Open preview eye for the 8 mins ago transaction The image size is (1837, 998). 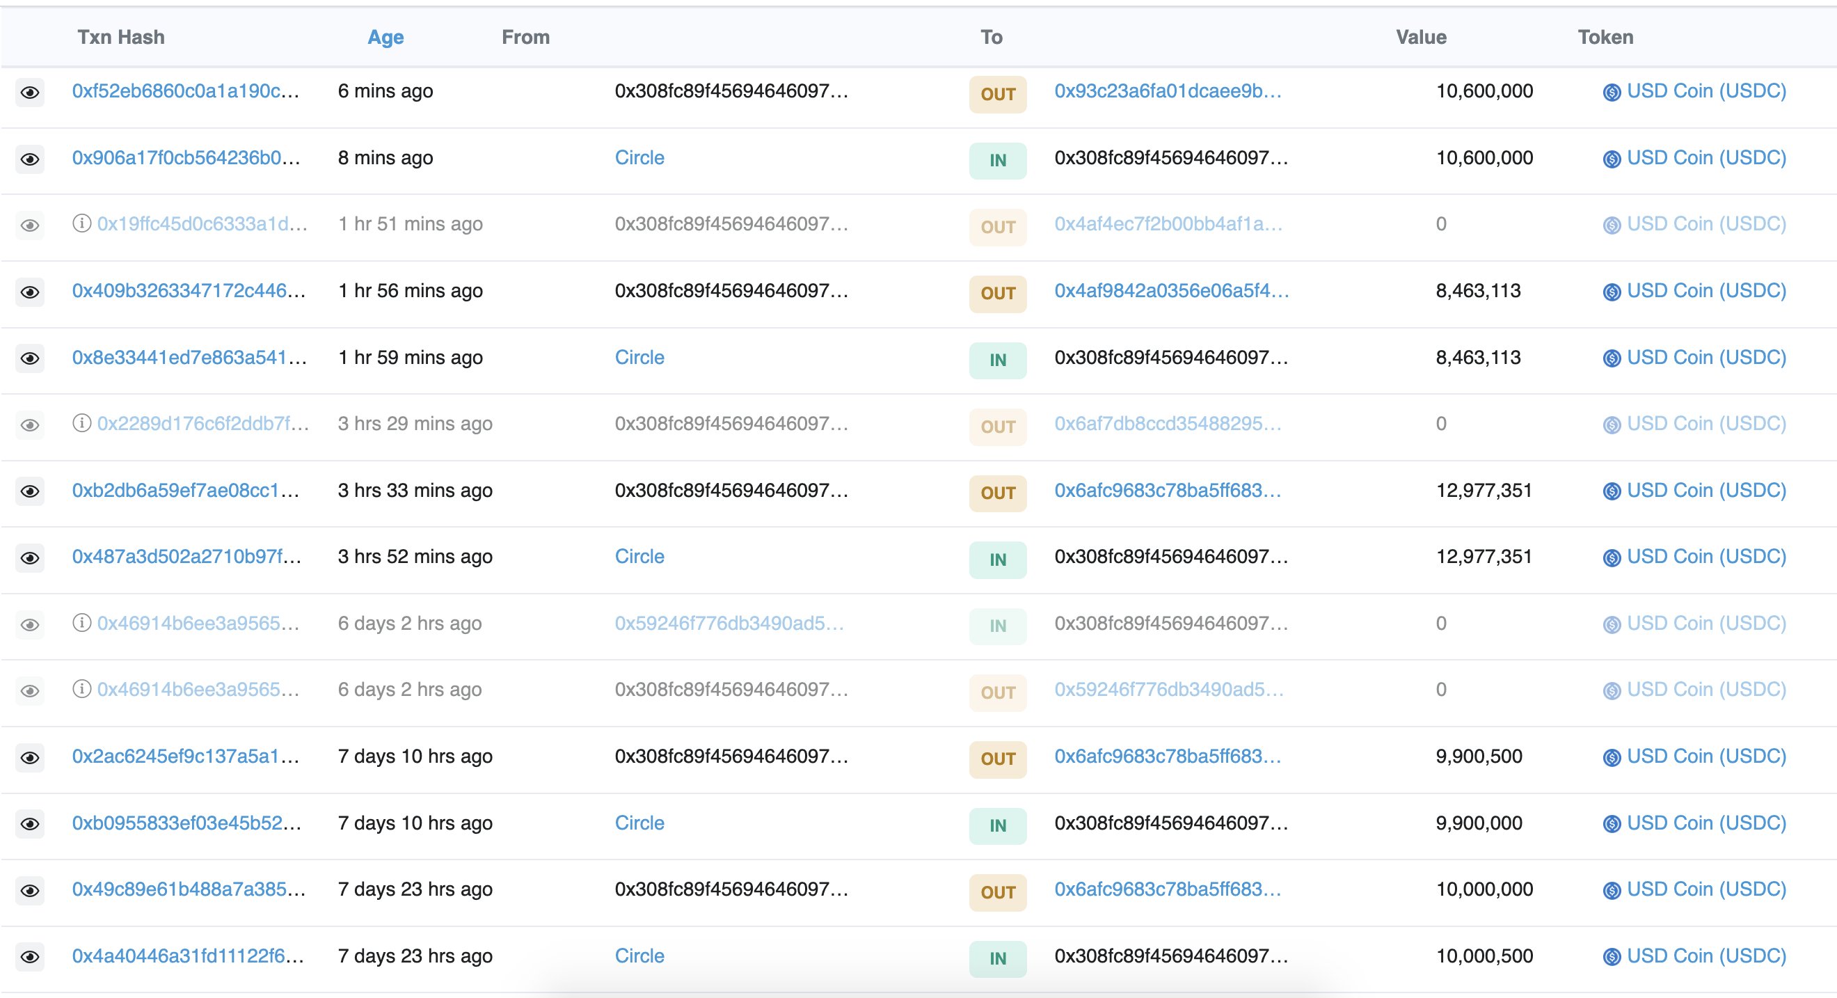(x=30, y=159)
